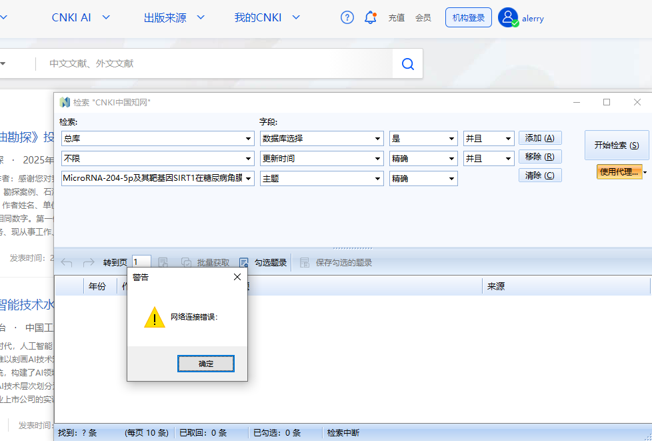Image resolution: width=652 pixels, height=441 pixels.
Task: Click the 清除 (C) button
Action: [x=540, y=175]
